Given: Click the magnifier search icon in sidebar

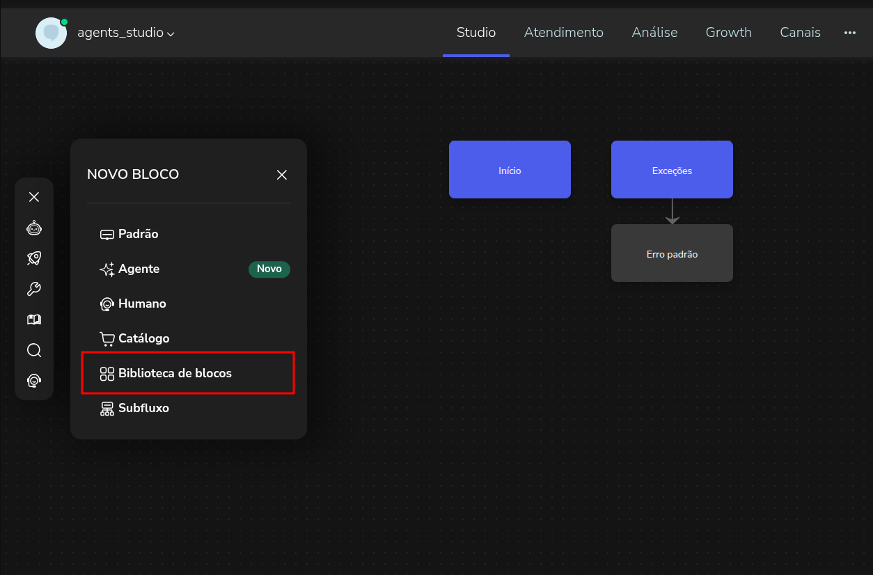Looking at the screenshot, I should point(34,350).
